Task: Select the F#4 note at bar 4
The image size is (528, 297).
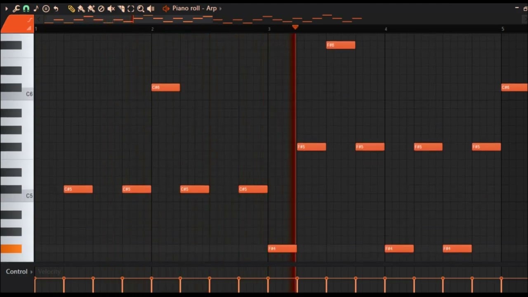Action: coord(399,249)
